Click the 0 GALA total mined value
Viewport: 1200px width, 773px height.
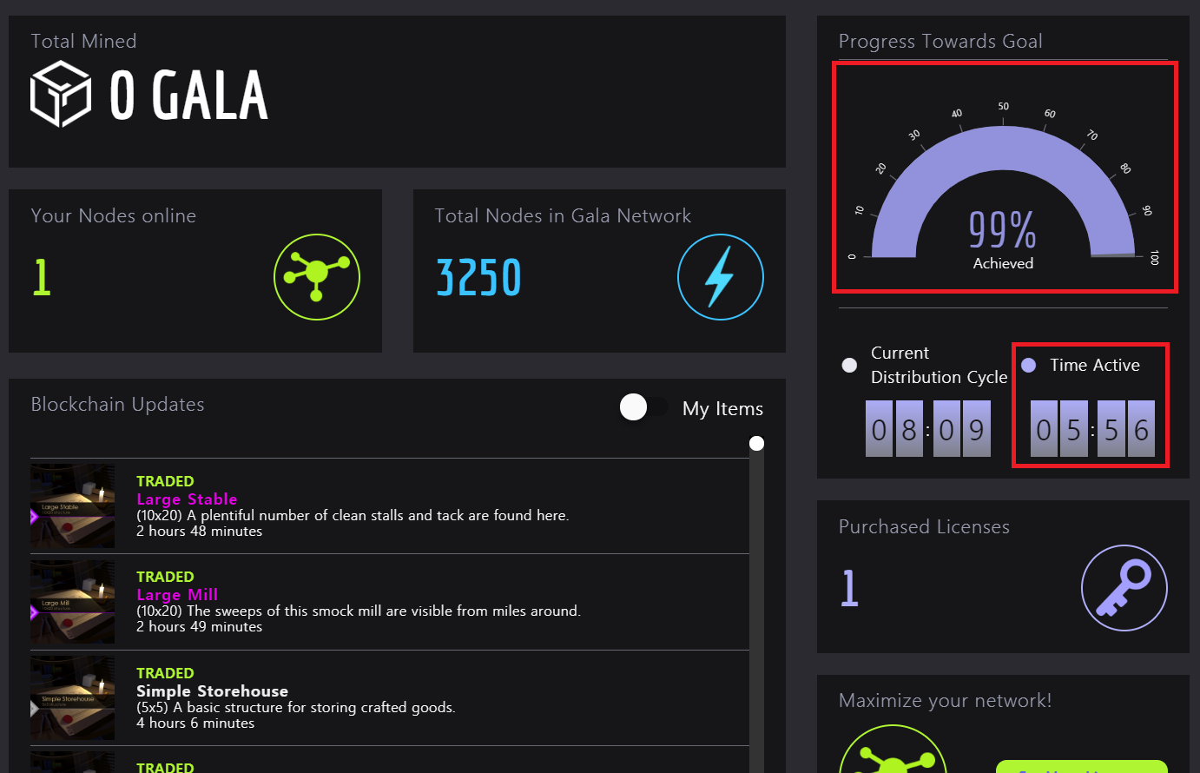coord(188,95)
